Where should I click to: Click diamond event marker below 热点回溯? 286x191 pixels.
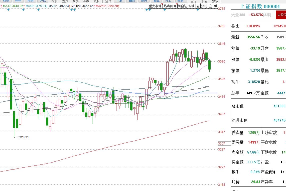165,10
